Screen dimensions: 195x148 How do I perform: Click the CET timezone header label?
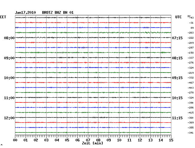(3, 17)
